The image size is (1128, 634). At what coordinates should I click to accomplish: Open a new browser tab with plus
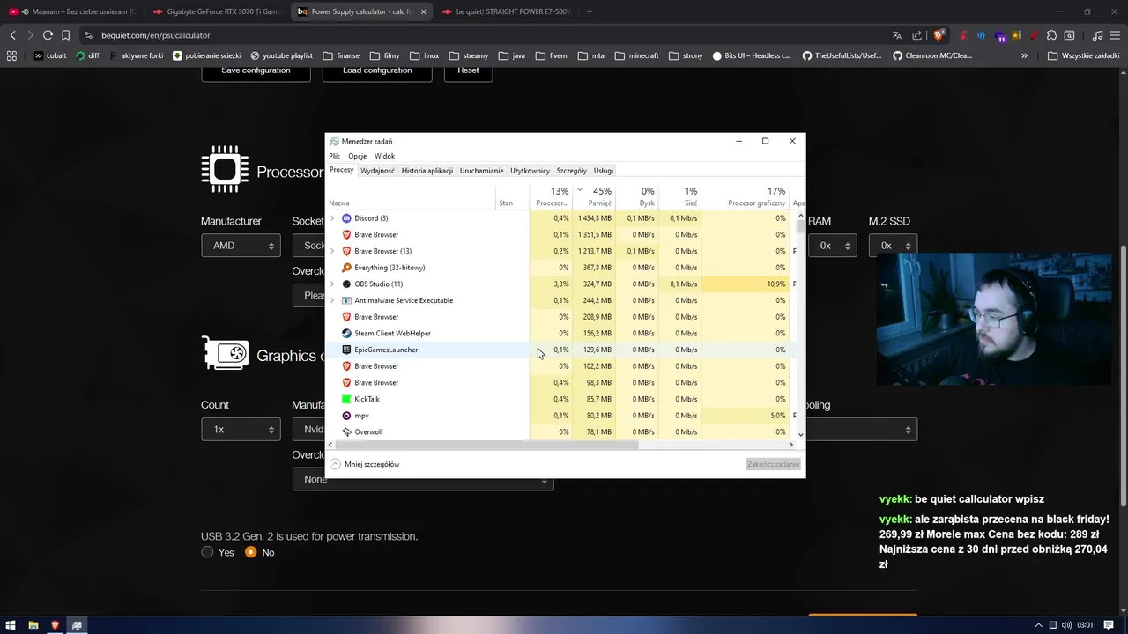tap(590, 11)
